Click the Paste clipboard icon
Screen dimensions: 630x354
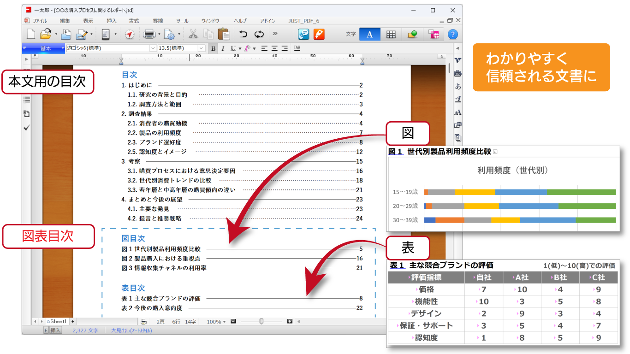point(224,34)
